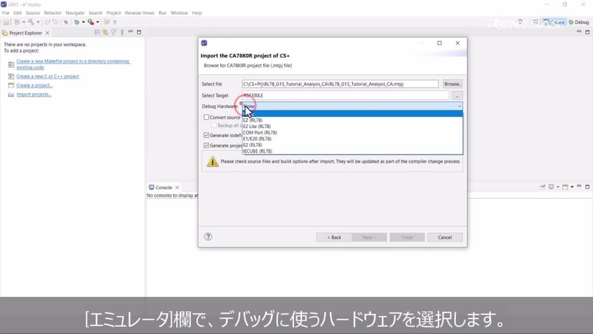Select the Project Explorer tab
This screenshot has height=334, width=593.
pos(25,33)
